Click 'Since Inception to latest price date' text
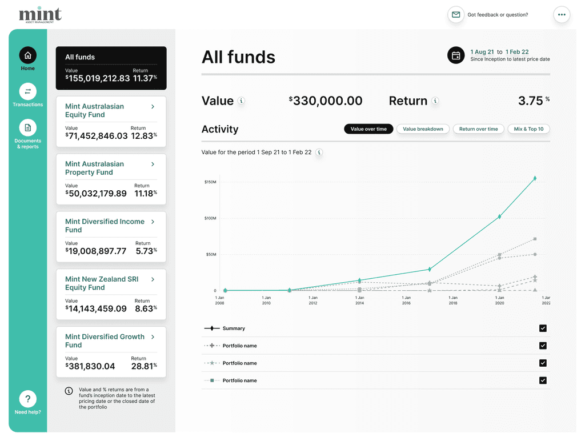This screenshot has width=585, height=441. pyautogui.click(x=510, y=59)
